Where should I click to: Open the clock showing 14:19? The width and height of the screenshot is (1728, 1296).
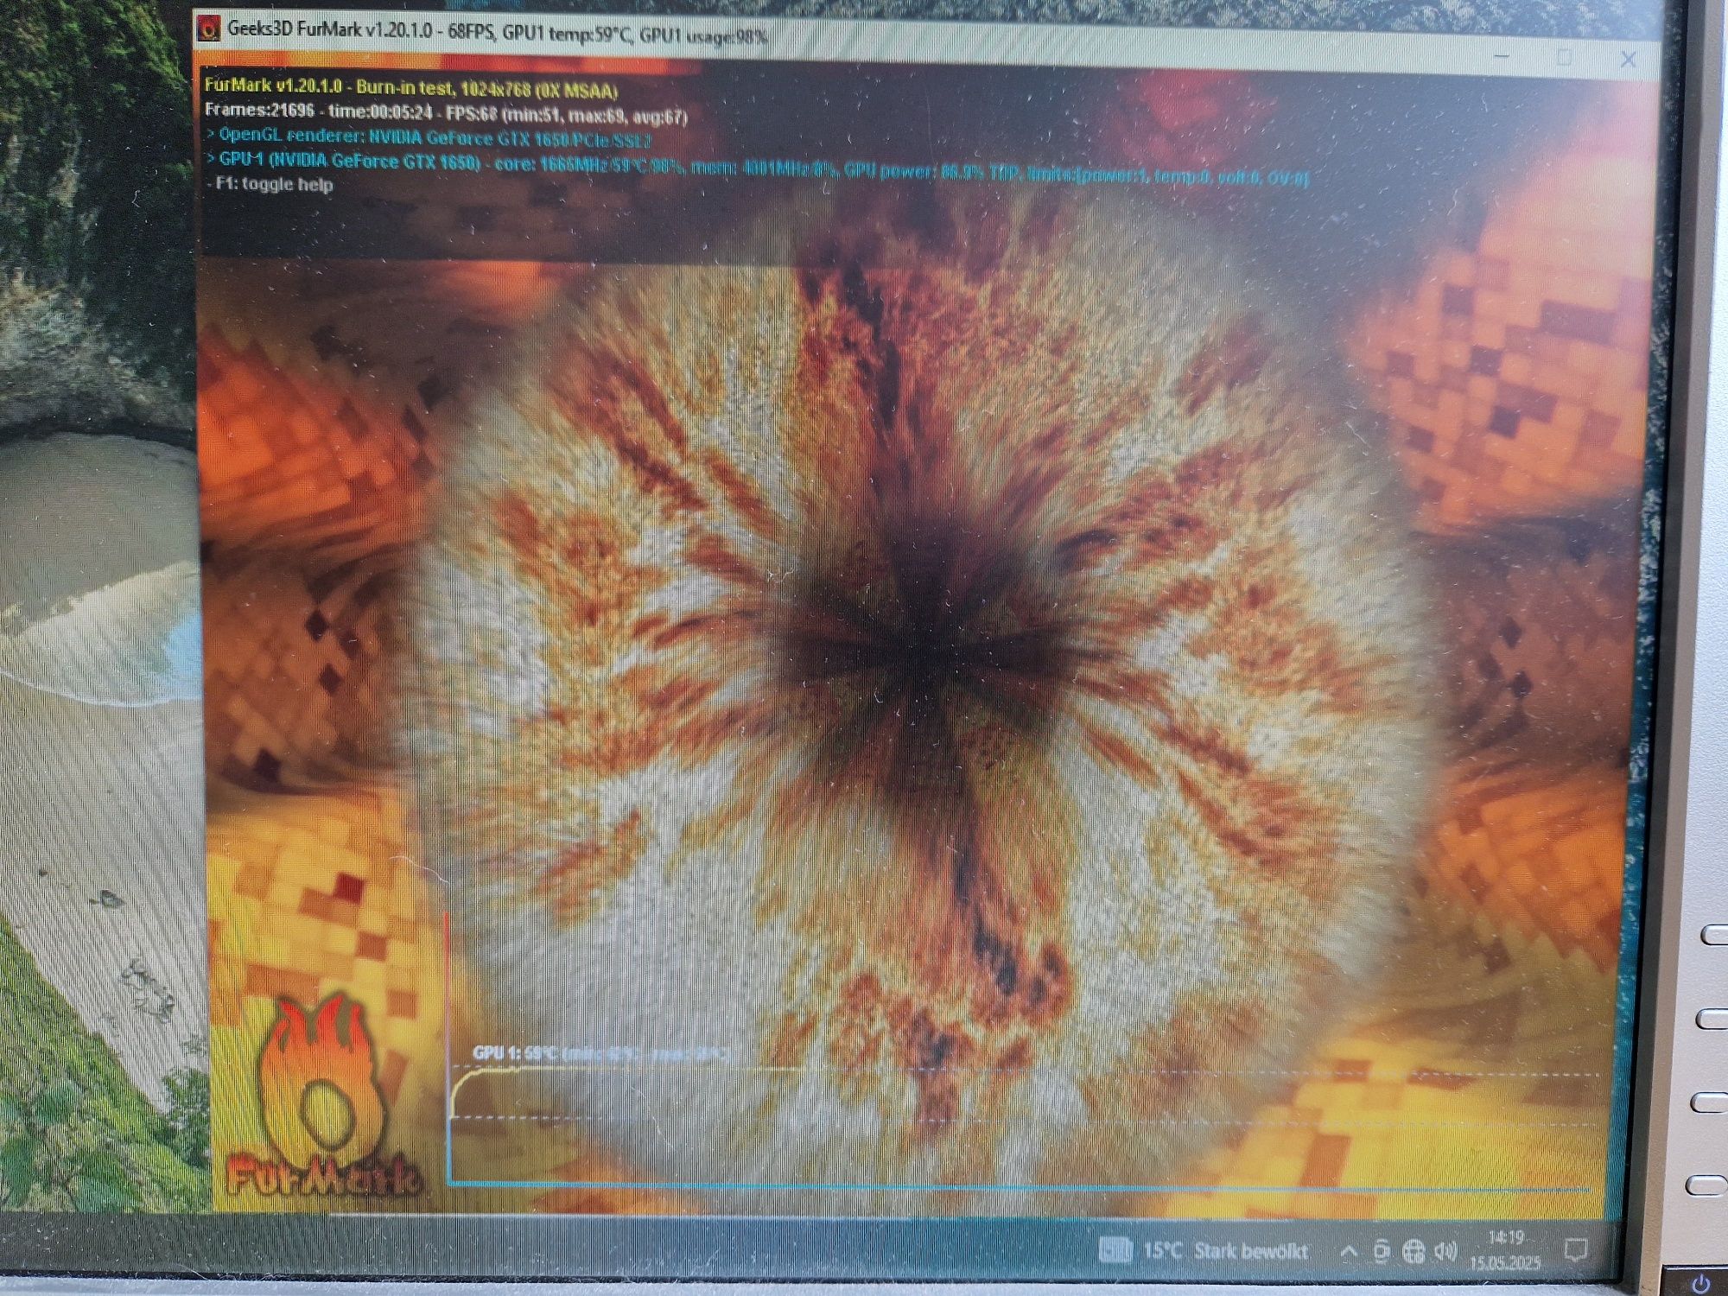coord(1505,1250)
